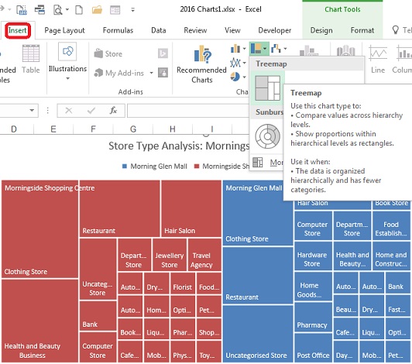The height and width of the screenshot is (364, 412).
Task: Click the red Morningside legend swatch
Action: [x=196, y=166]
